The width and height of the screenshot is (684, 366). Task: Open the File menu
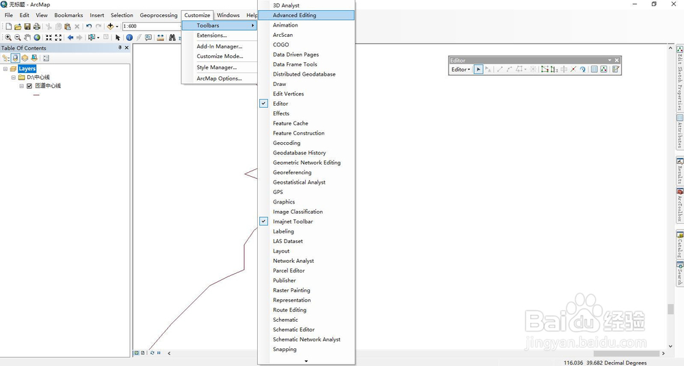coord(9,15)
